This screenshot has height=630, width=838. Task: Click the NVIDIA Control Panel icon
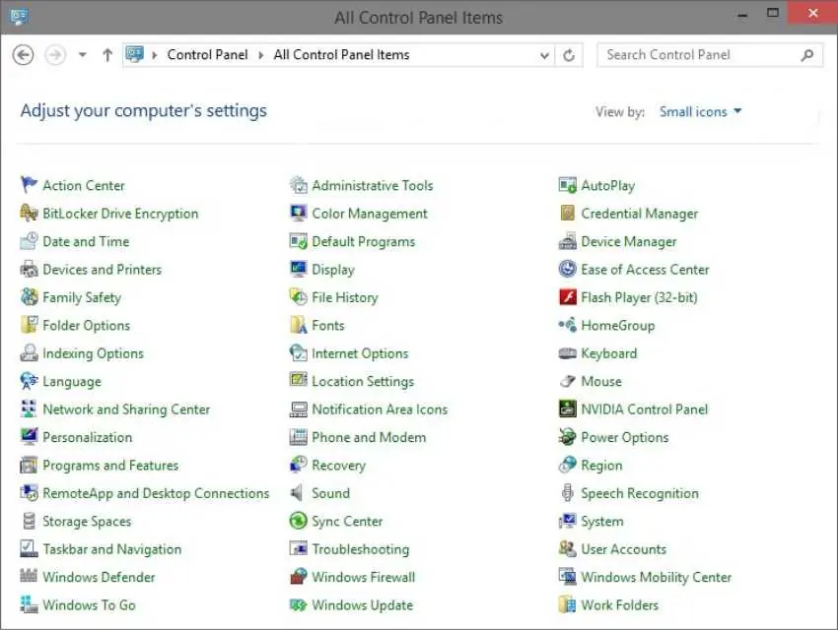pos(568,409)
